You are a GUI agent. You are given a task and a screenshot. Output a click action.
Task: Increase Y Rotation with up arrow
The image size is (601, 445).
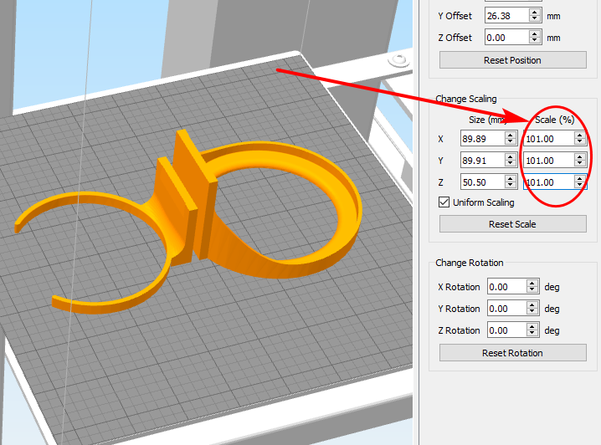point(532,305)
